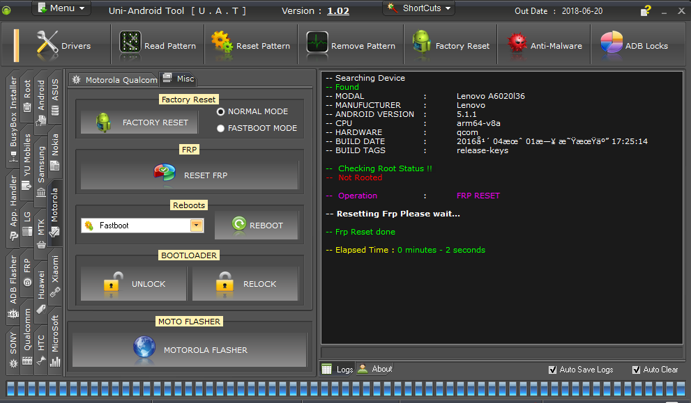The height and width of the screenshot is (403, 691).
Task: Open the Android side tab
Action: [x=41, y=102]
